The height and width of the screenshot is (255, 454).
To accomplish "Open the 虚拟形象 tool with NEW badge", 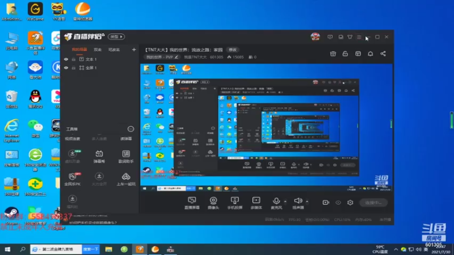I will 73,156.
